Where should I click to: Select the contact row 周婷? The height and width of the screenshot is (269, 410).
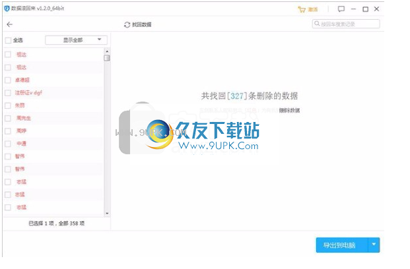click(x=53, y=131)
